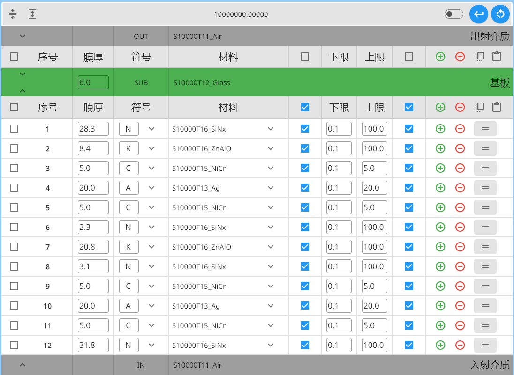Screen dimensions: 514x375
Task: Uncheck the limits checkbox for layer 6
Action: [305, 227]
